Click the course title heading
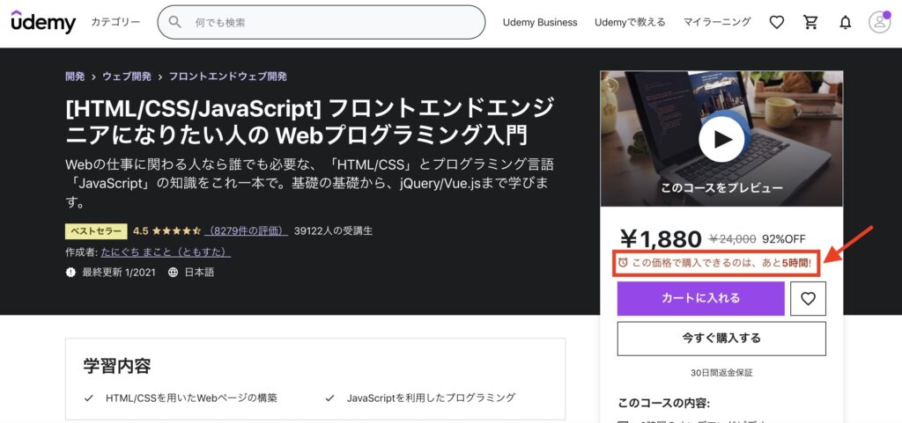The width and height of the screenshot is (902, 423). [x=309, y=122]
